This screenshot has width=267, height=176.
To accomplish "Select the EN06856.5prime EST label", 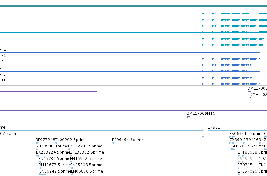I will pos(87,171).
